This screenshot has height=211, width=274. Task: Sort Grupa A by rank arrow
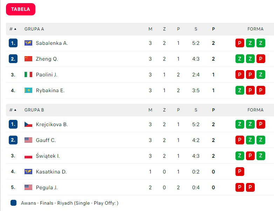[x=15, y=29]
